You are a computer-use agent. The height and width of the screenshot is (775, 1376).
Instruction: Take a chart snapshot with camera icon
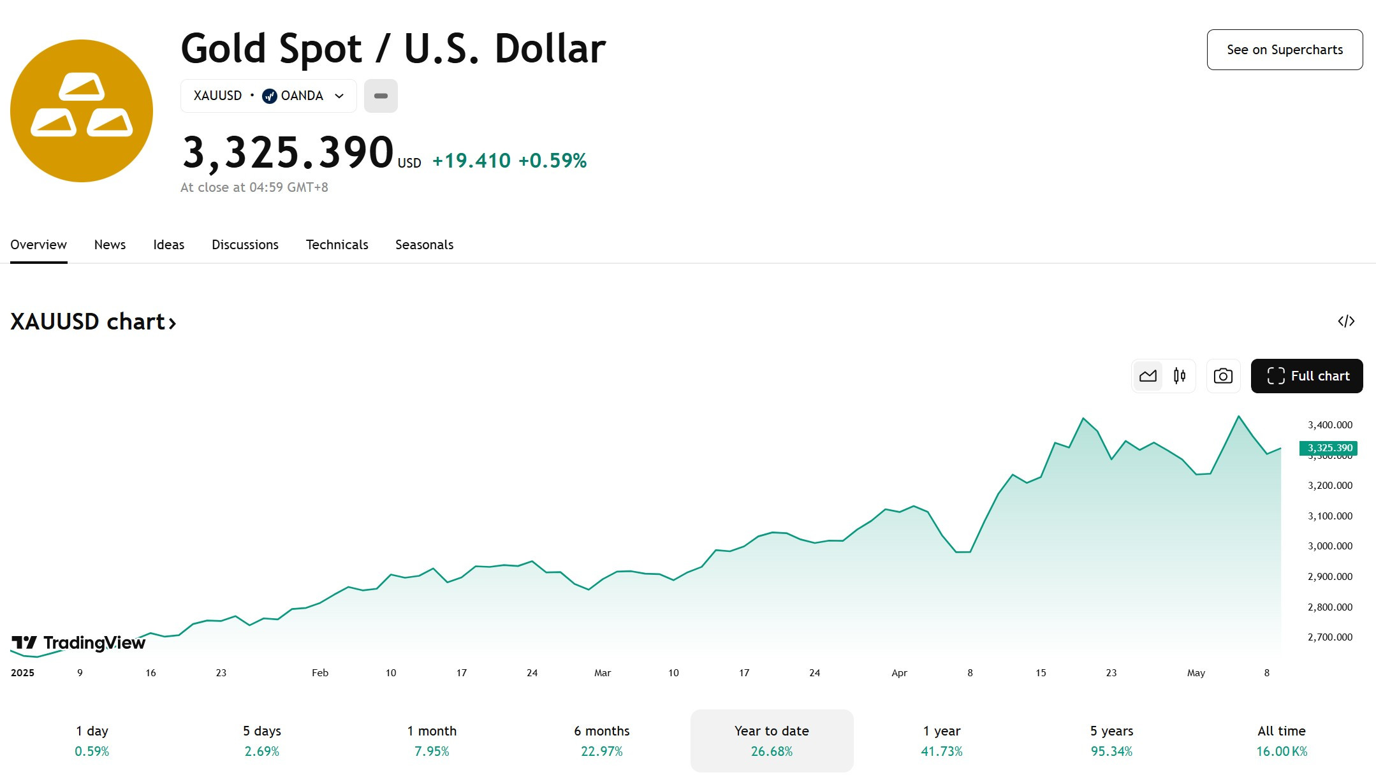coord(1223,376)
